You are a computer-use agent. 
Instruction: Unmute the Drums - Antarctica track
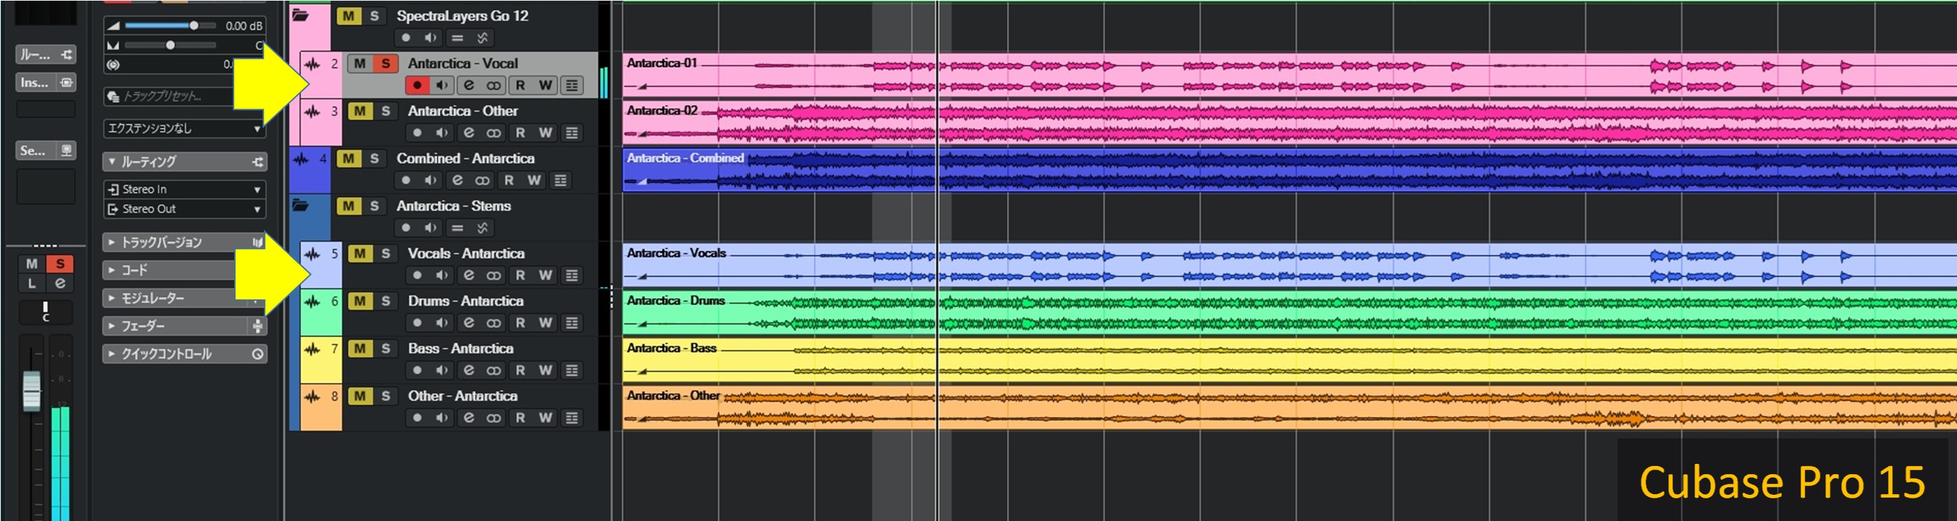360,301
